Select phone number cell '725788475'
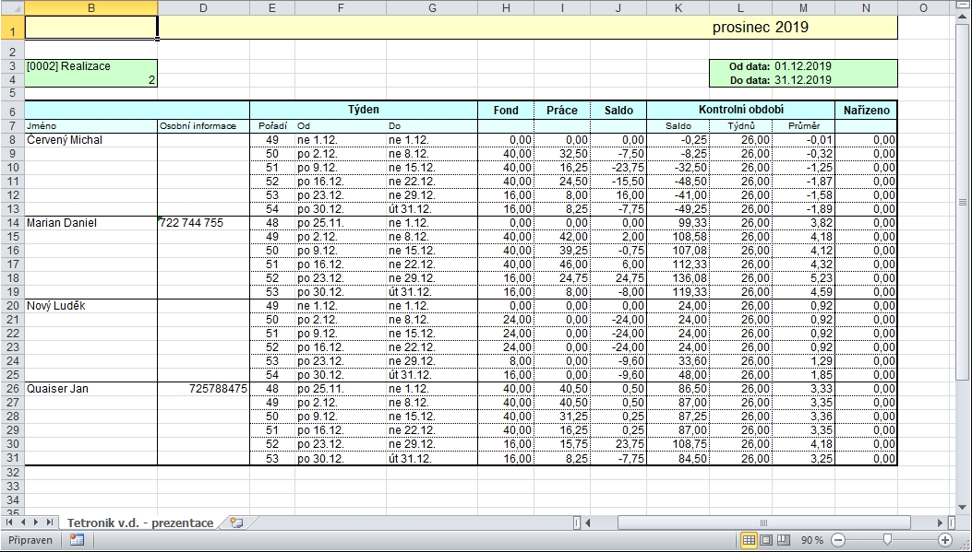The height and width of the screenshot is (552, 972). pyautogui.click(x=203, y=389)
